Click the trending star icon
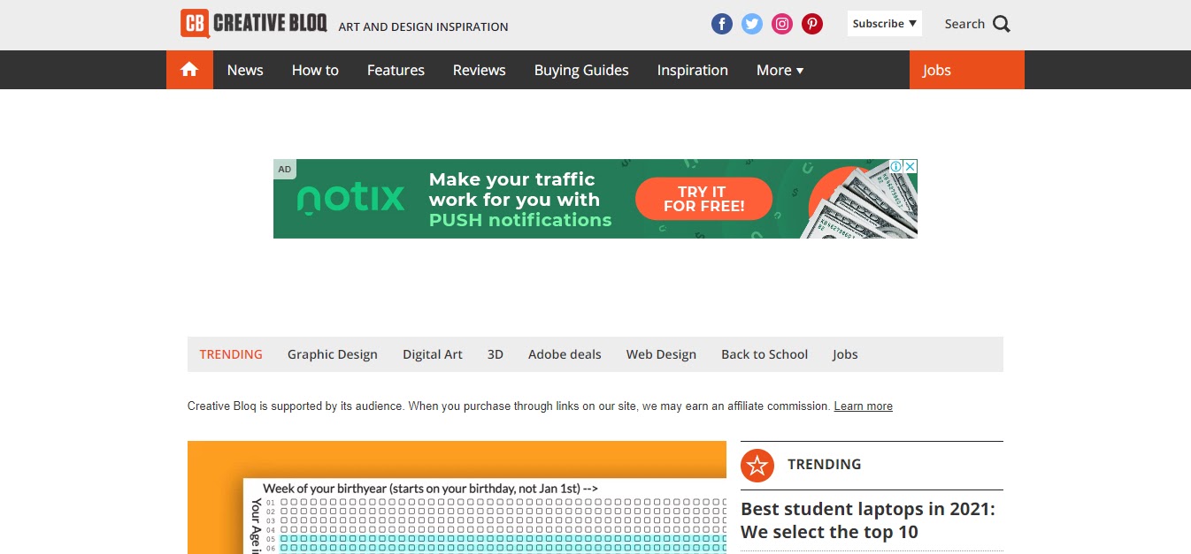 click(x=757, y=465)
